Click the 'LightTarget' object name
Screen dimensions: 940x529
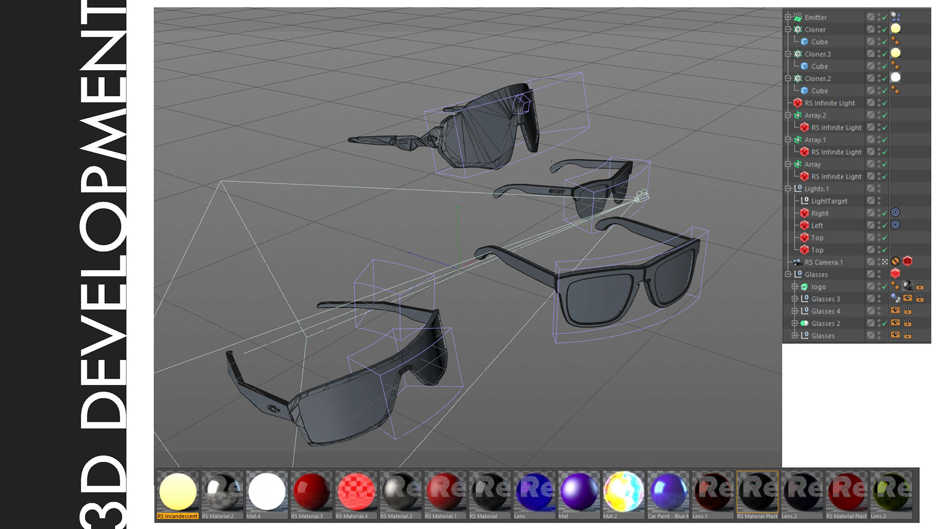[829, 201]
